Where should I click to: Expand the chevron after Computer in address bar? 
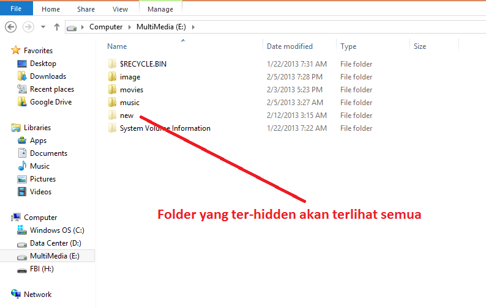click(130, 28)
